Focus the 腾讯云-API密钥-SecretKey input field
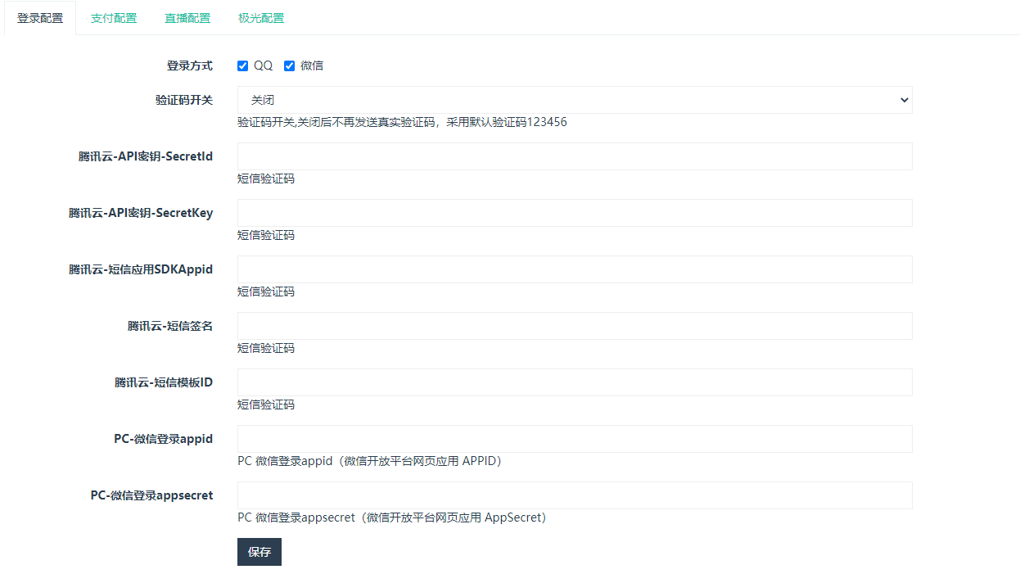Screen dimensions: 1020x583 pyautogui.click(x=575, y=213)
